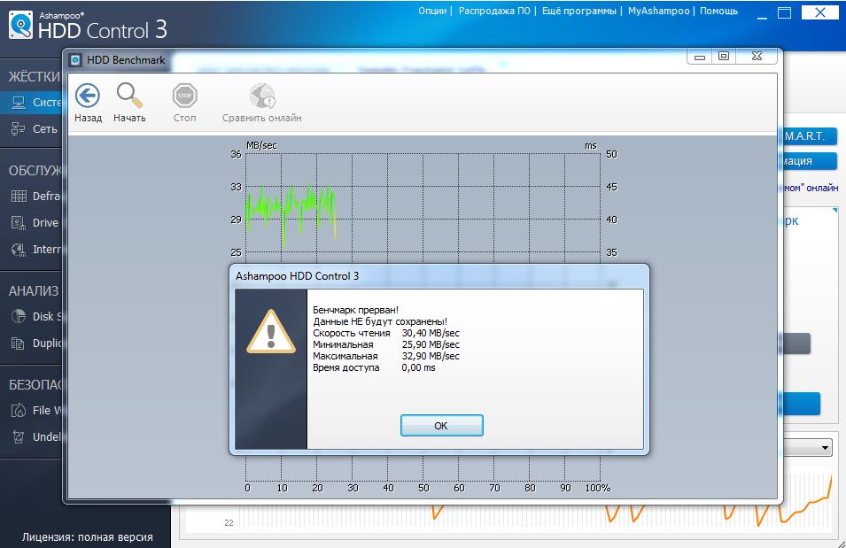This screenshot has height=548, width=846.
Task: Open the dropdown arrow in main window
Action: tap(825, 448)
